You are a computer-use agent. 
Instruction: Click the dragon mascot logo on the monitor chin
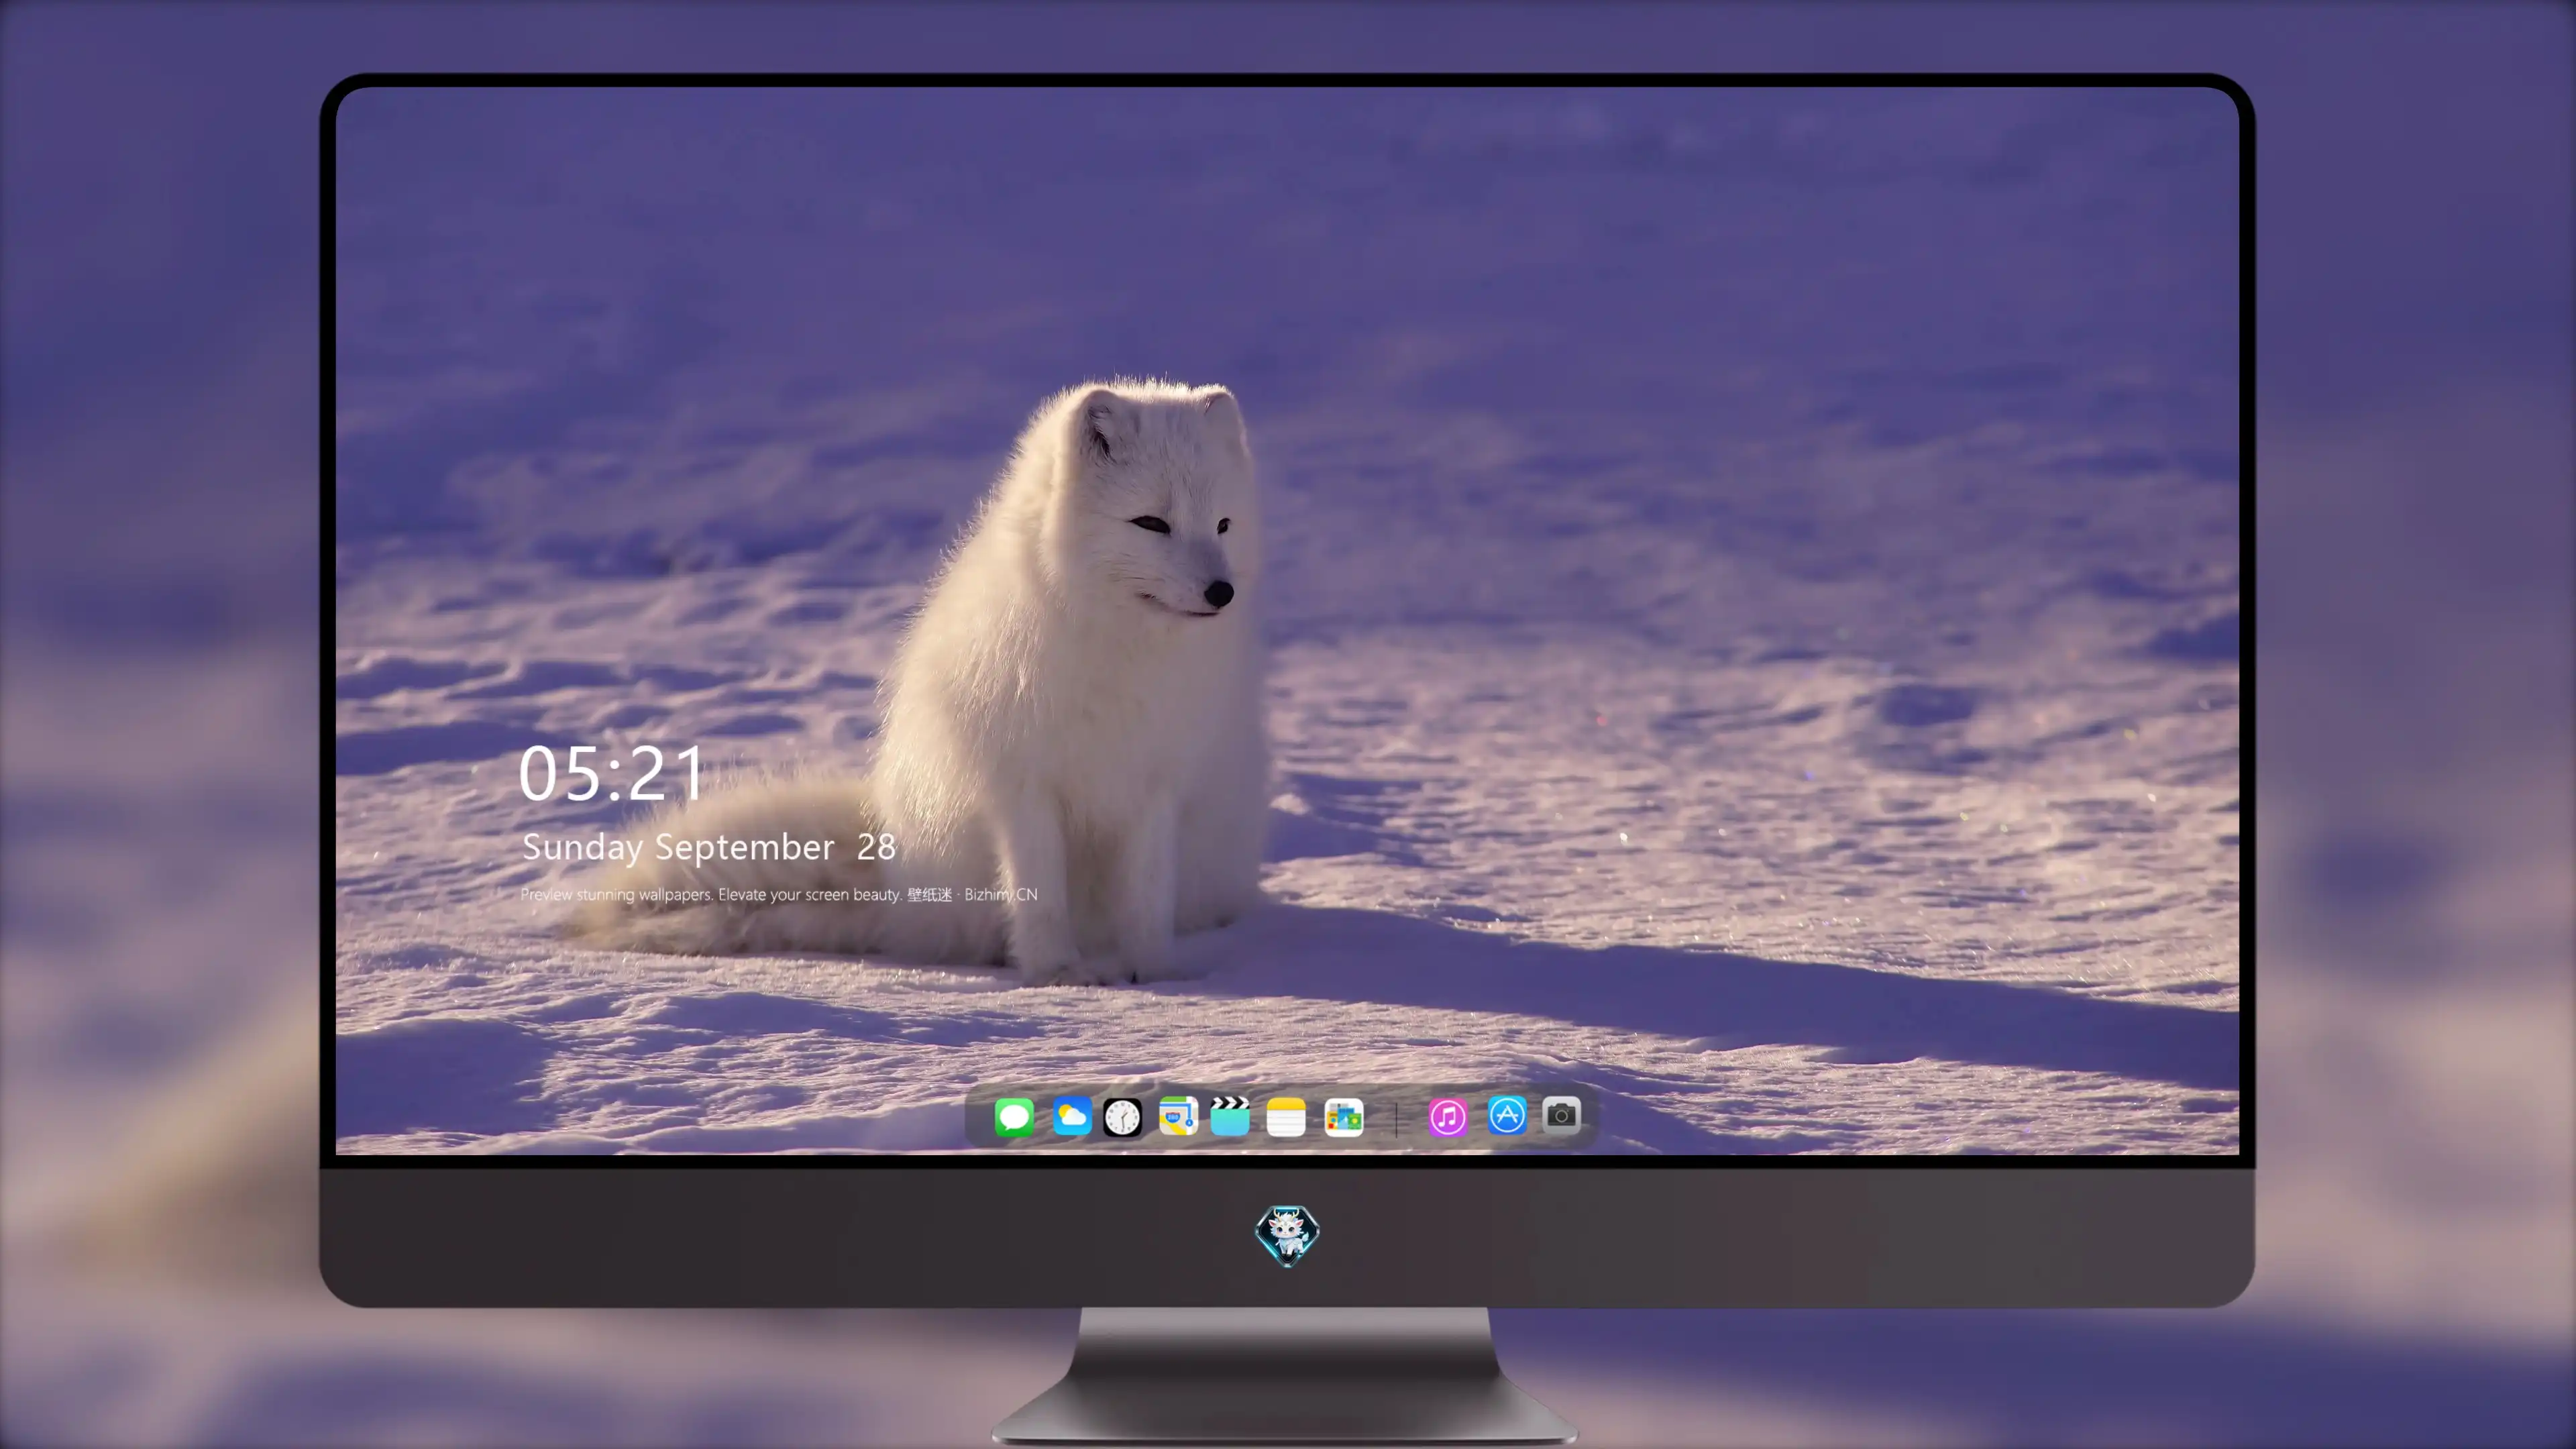(1287, 1235)
